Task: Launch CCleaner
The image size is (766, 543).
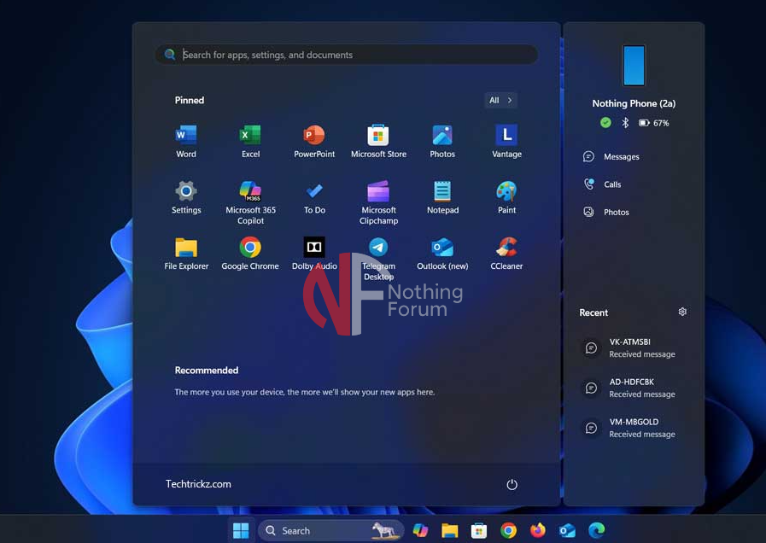Action: (x=506, y=254)
